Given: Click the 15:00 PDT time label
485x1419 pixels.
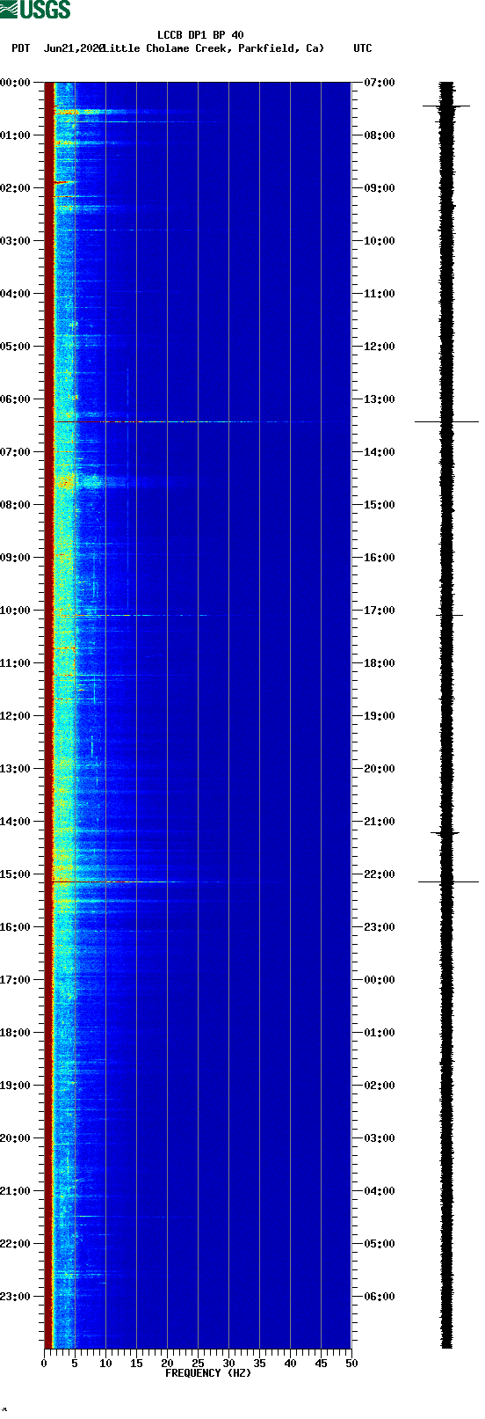Looking at the screenshot, I should coord(16,874).
